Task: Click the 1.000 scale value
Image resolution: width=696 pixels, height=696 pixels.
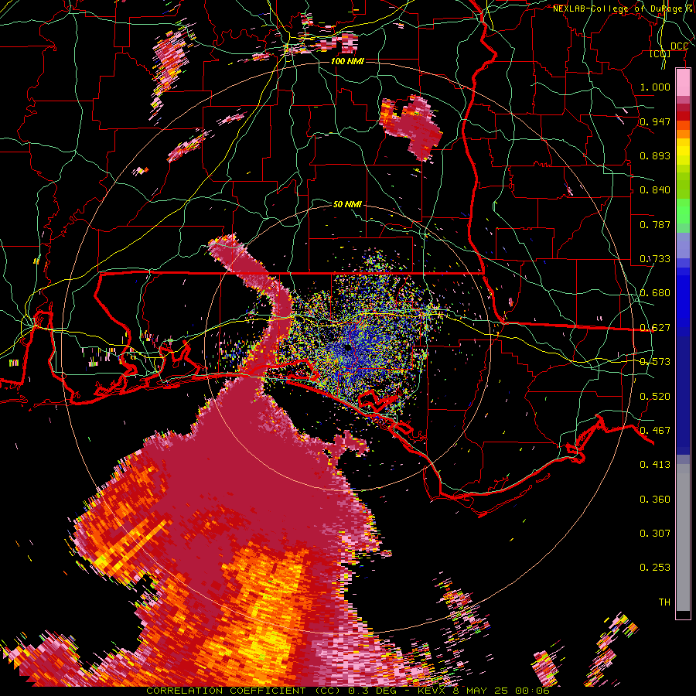Action: pyautogui.click(x=655, y=87)
